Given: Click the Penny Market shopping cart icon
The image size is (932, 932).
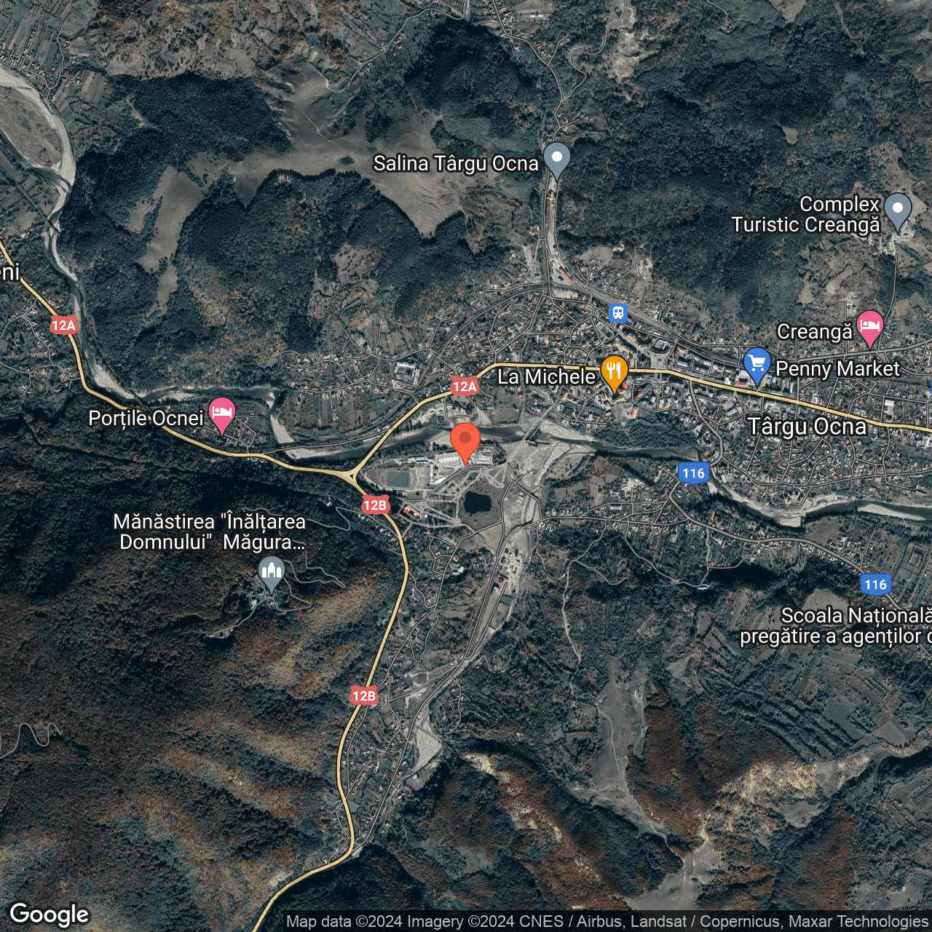Looking at the screenshot, I should click(757, 366).
